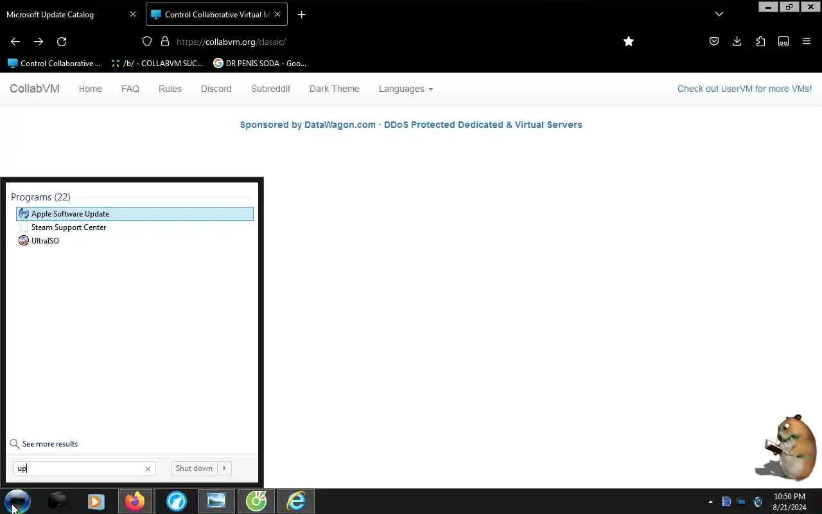Click the Start menu search box
Viewport: 822px width, 514px height.
pyautogui.click(x=84, y=468)
